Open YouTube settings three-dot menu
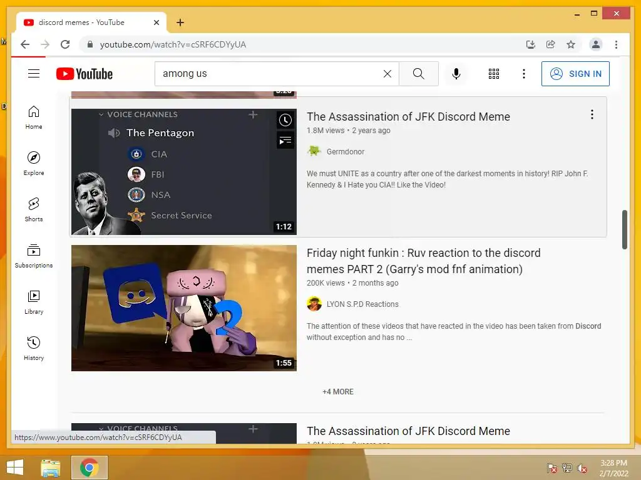 coord(524,74)
